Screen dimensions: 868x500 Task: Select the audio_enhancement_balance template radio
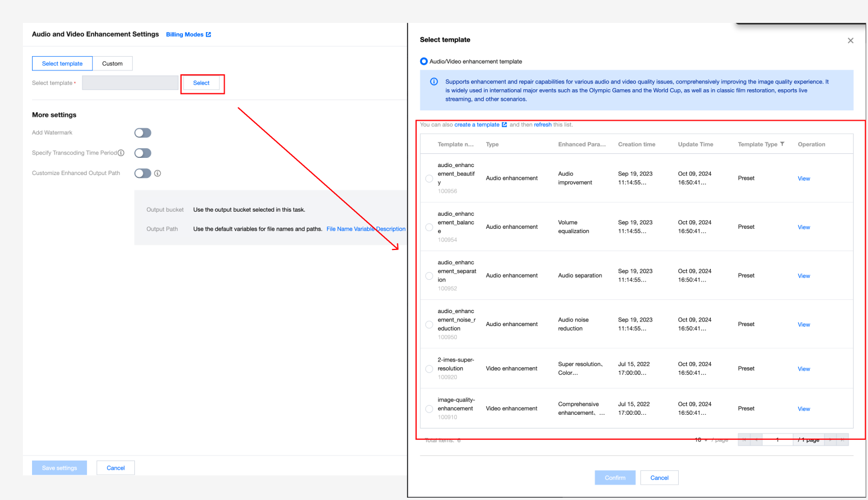pyautogui.click(x=429, y=227)
